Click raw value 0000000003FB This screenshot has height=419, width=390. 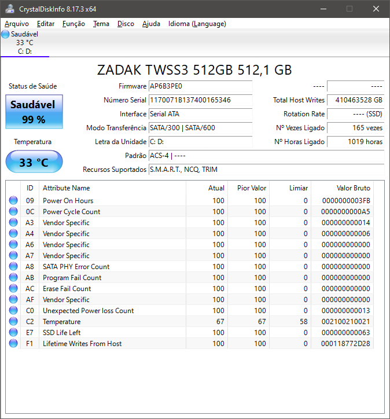(x=346, y=201)
